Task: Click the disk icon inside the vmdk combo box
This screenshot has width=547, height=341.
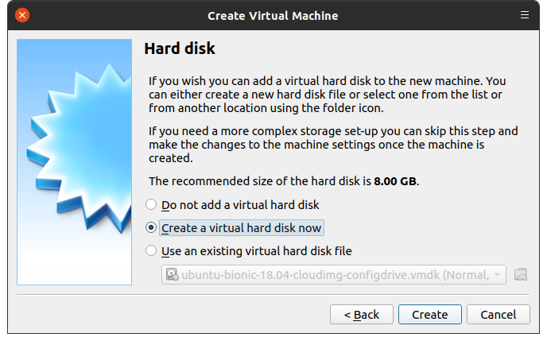Action: click(171, 275)
